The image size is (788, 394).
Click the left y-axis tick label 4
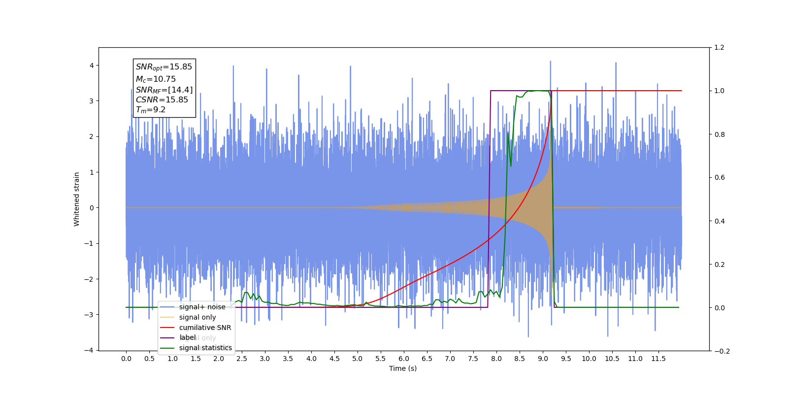92,66
